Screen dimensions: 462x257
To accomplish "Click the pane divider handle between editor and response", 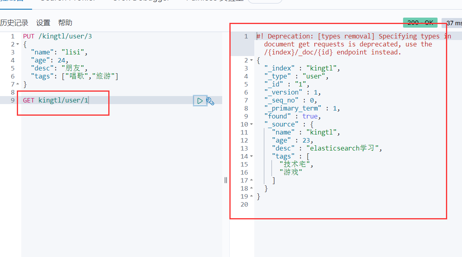I will tap(226, 180).
